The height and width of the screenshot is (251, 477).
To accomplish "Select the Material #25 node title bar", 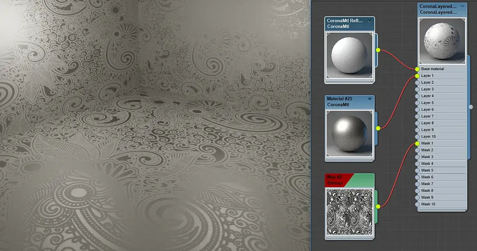I will 350,102.
